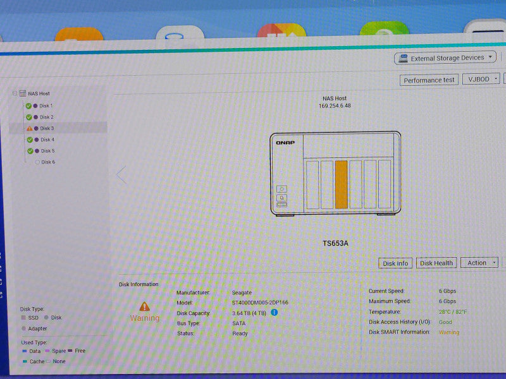Open the VJBOD dropdown menu

coord(481,79)
